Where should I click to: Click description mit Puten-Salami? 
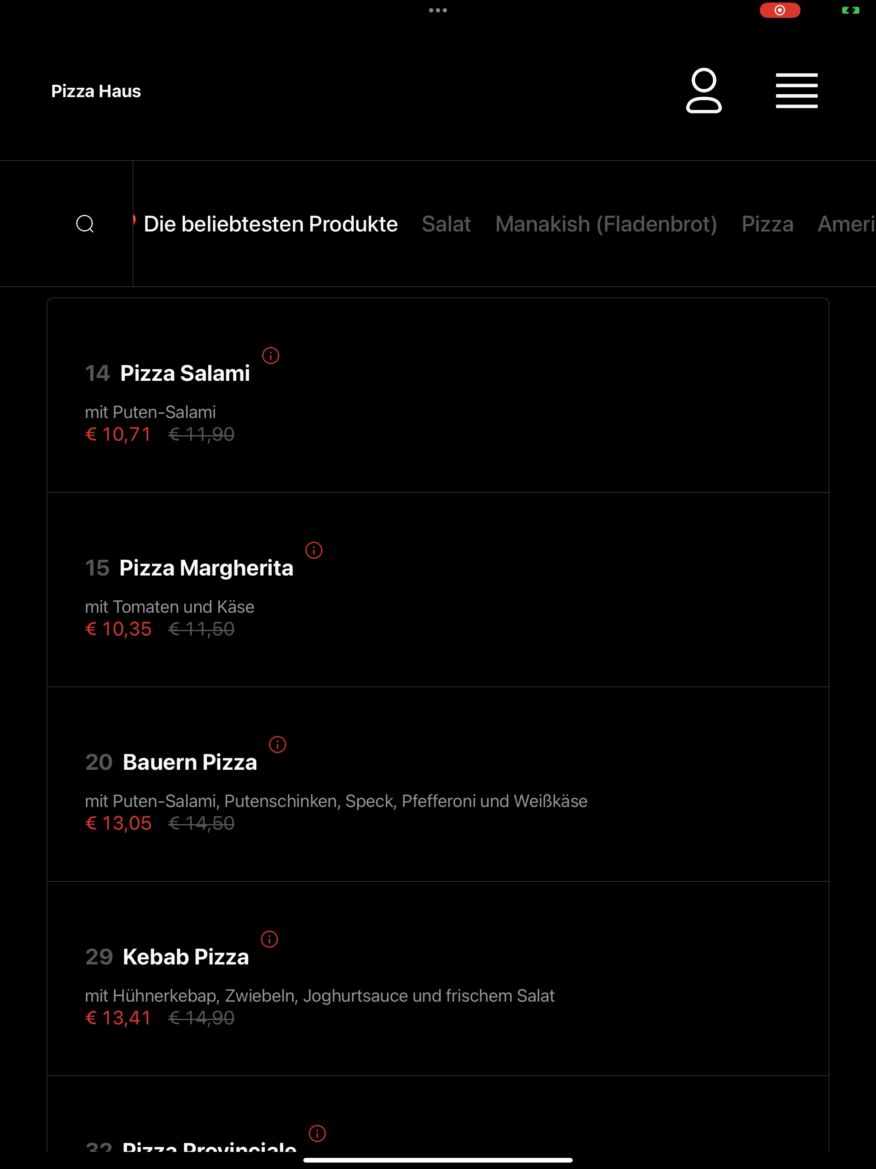pyautogui.click(x=151, y=412)
